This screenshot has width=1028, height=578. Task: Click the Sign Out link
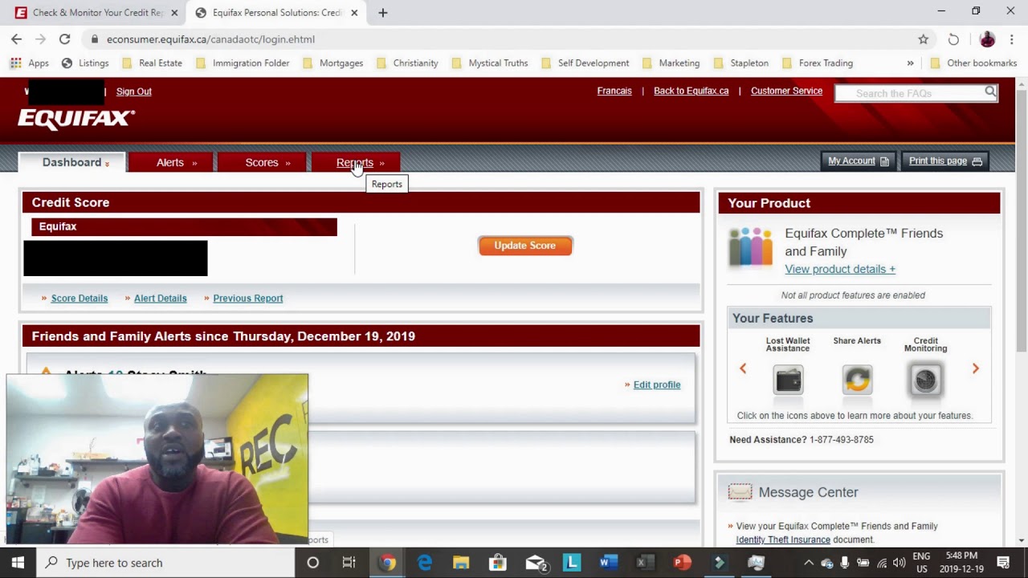[x=134, y=92]
